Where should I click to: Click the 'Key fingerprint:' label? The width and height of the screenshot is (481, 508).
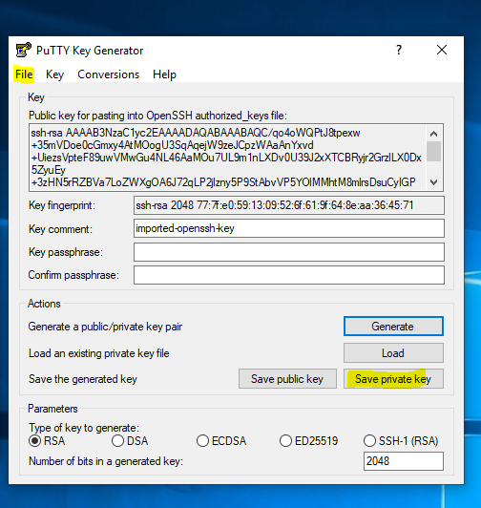[62, 205]
